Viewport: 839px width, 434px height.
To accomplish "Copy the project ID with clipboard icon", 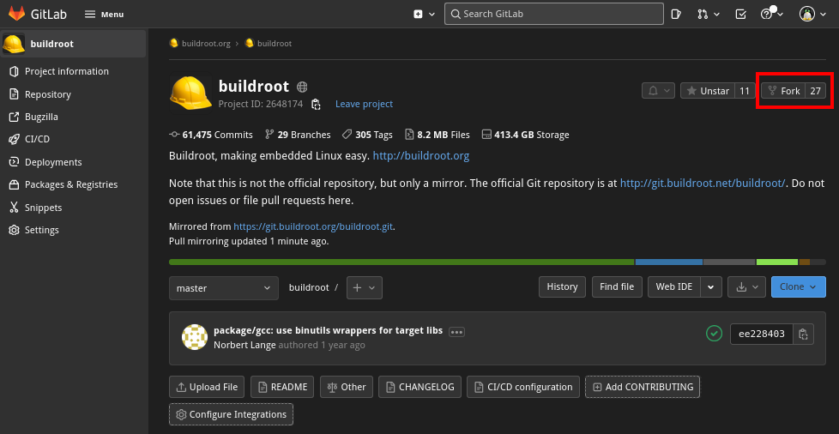I will click(317, 104).
